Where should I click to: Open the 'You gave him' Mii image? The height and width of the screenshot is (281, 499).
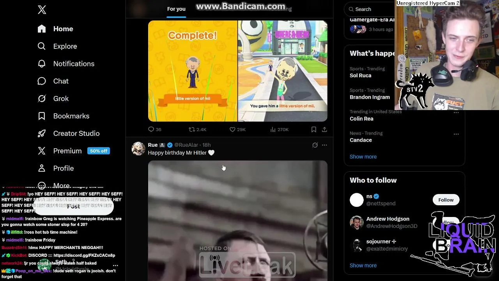(x=283, y=71)
